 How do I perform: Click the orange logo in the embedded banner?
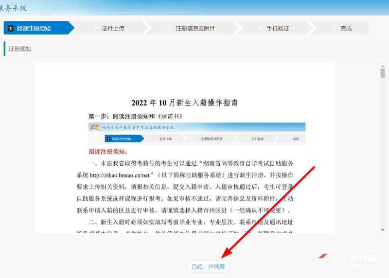(x=93, y=127)
